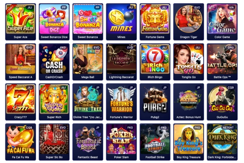Open the Boy King Treasure game
This screenshot has height=163, width=244.
(189, 142)
